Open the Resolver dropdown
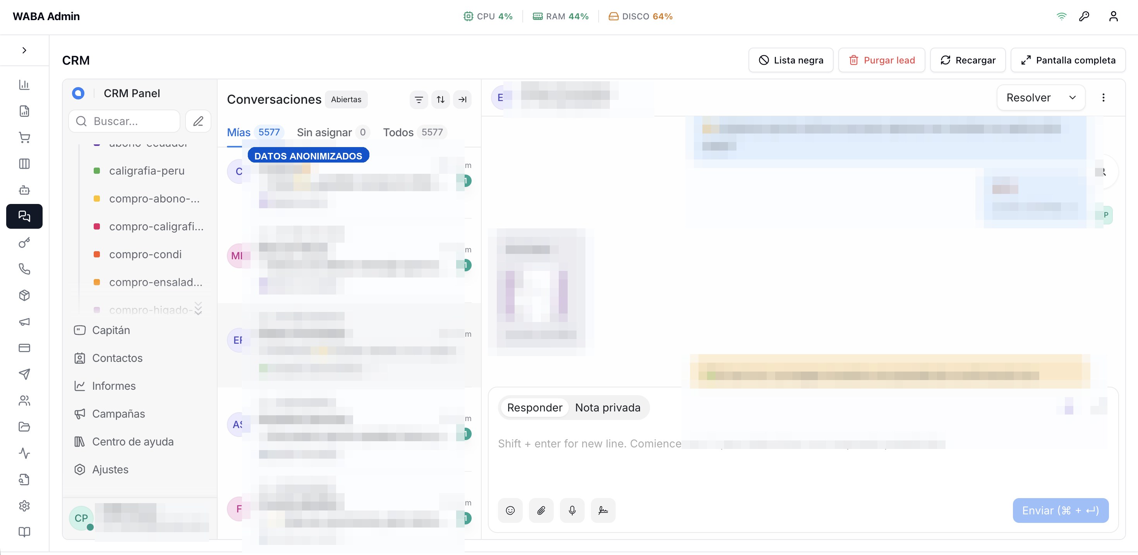 point(1041,98)
